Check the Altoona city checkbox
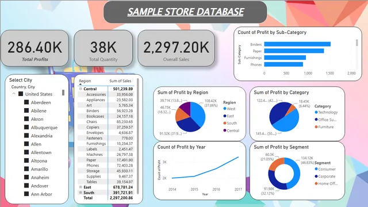 tap(26, 160)
